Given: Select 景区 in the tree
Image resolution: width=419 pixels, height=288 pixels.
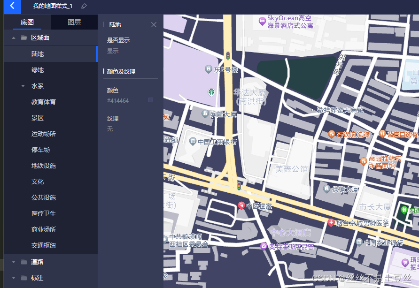Looking at the screenshot, I should (x=51, y=118).
